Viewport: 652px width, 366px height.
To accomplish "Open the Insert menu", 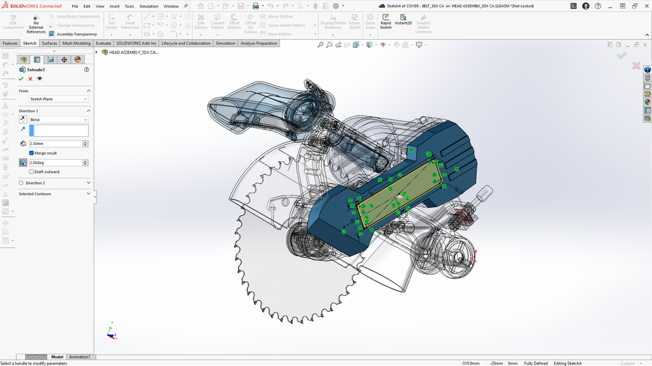I will (114, 6).
